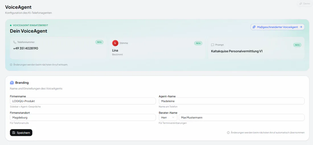313x145 pixels.
Task: Click the red Lina voice avatar
Action: click(115, 43)
